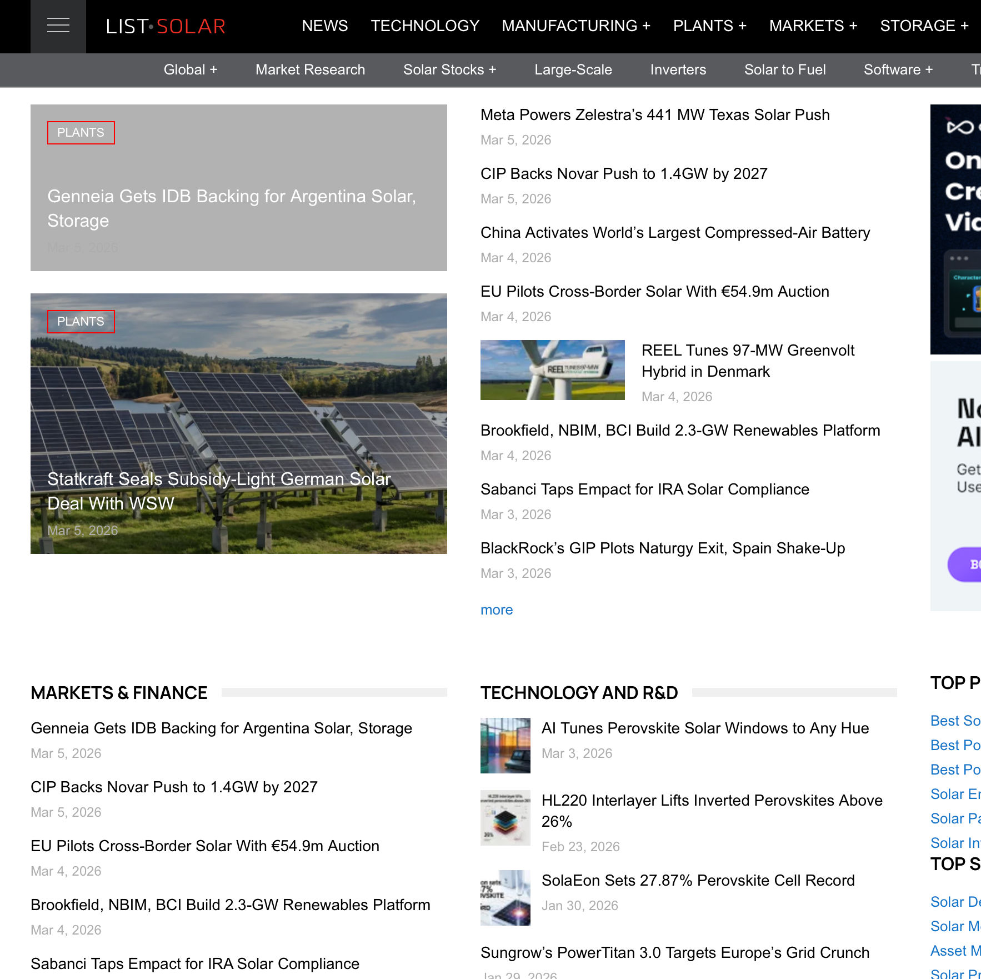Open the SolaEon Perovskite Cell Record thumbnail
This screenshot has height=979, width=981.
click(x=505, y=898)
